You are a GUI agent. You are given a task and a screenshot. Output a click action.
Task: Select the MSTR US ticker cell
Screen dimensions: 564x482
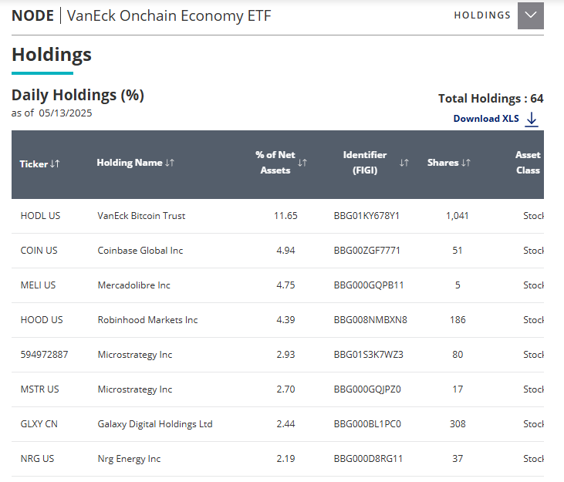tap(40, 389)
